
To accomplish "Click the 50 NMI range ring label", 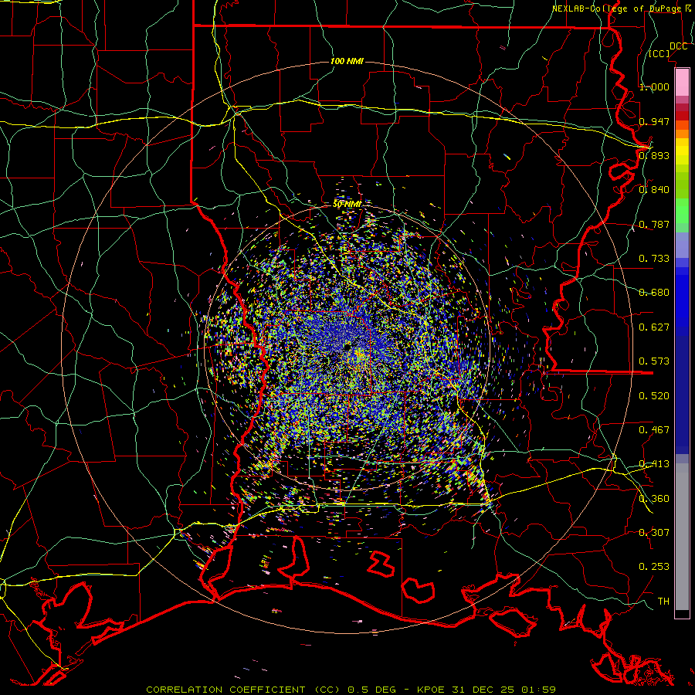I will pyautogui.click(x=347, y=204).
